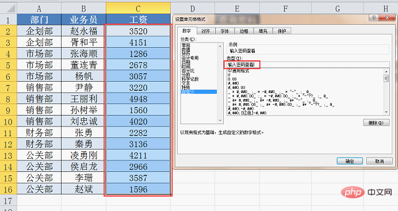This screenshot has height=211, width=398.
Task: Select row 17 header
Action: (x=9, y=201)
